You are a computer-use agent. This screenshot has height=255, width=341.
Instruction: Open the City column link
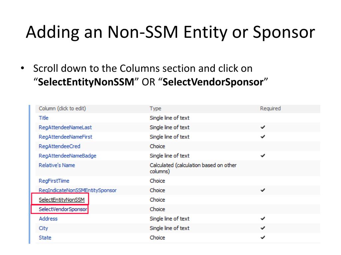44,228
